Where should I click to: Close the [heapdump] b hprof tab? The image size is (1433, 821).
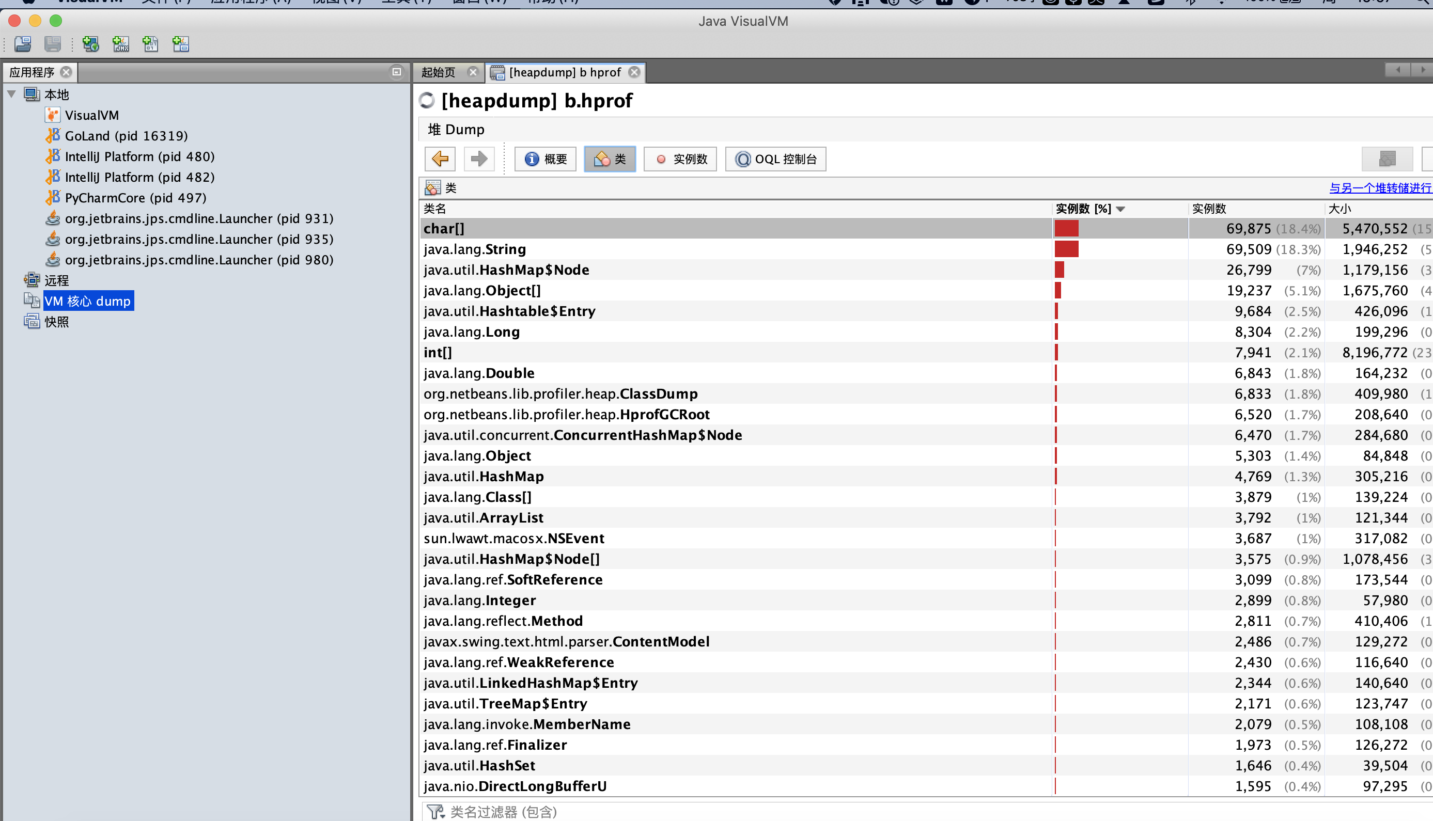634,72
